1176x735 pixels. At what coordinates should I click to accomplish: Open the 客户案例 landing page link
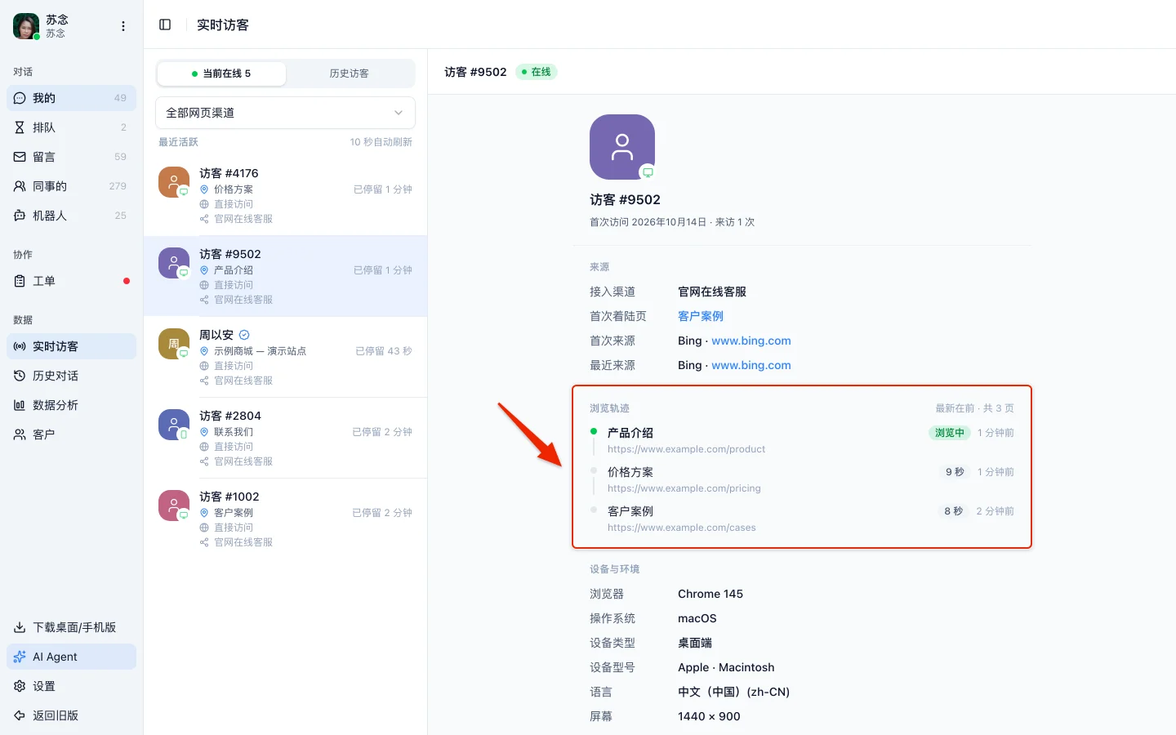(x=701, y=316)
